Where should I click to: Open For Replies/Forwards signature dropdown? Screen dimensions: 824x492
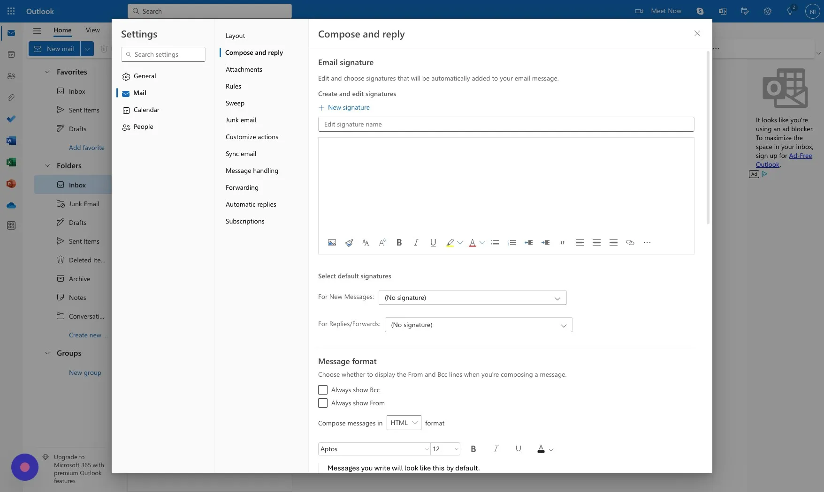tap(479, 325)
